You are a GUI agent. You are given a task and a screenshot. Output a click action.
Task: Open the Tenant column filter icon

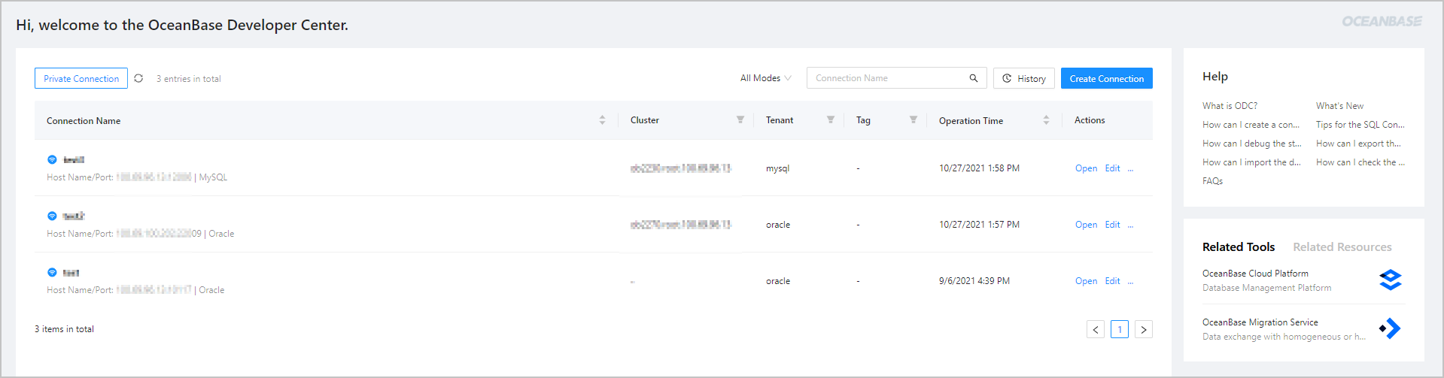[831, 120]
